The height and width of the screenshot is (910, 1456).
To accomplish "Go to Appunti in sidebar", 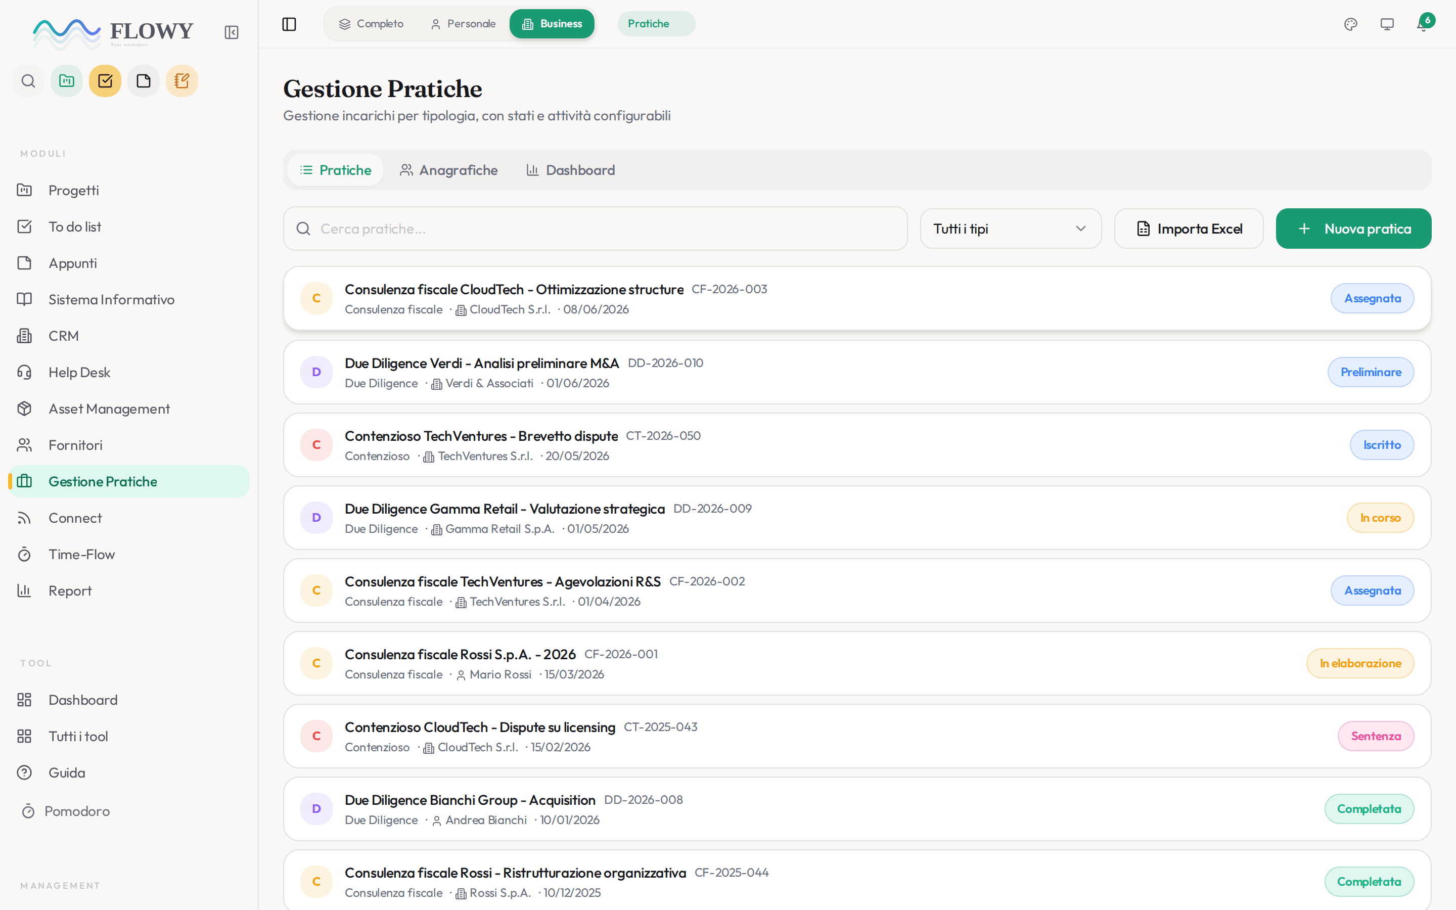I will click(x=129, y=263).
